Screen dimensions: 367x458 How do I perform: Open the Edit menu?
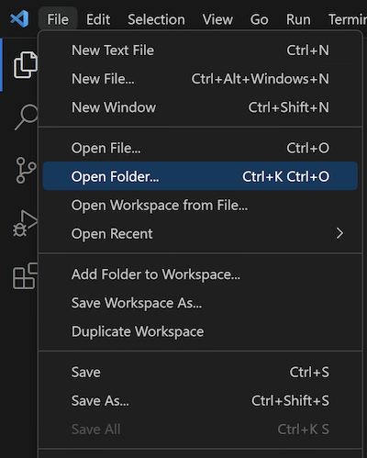point(98,19)
